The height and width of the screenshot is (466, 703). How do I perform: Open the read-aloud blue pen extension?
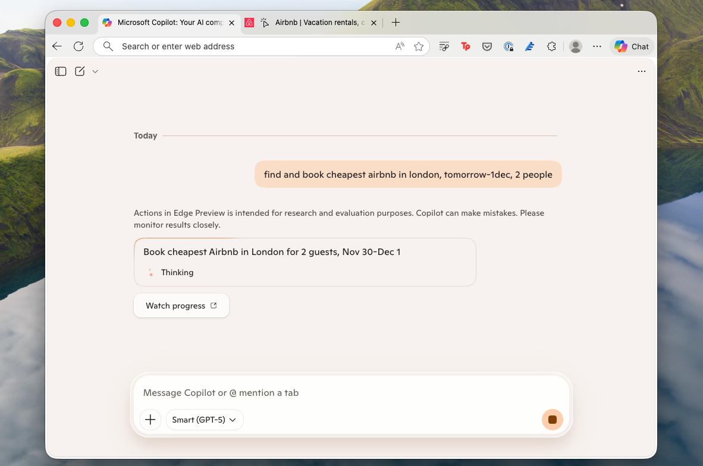coord(530,46)
